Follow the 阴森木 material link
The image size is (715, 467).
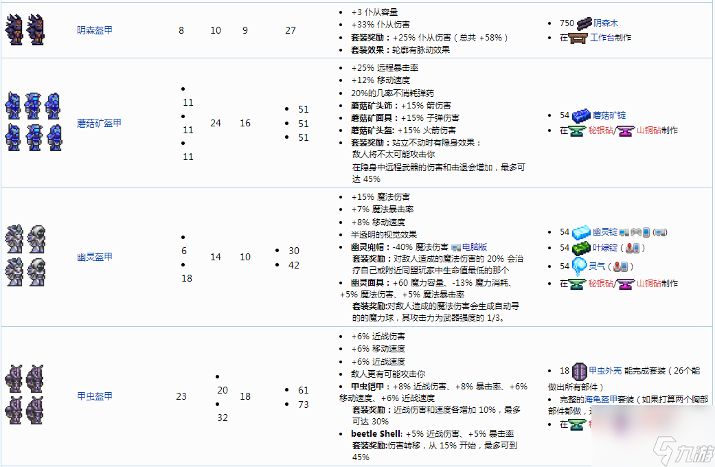(x=606, y=23)
